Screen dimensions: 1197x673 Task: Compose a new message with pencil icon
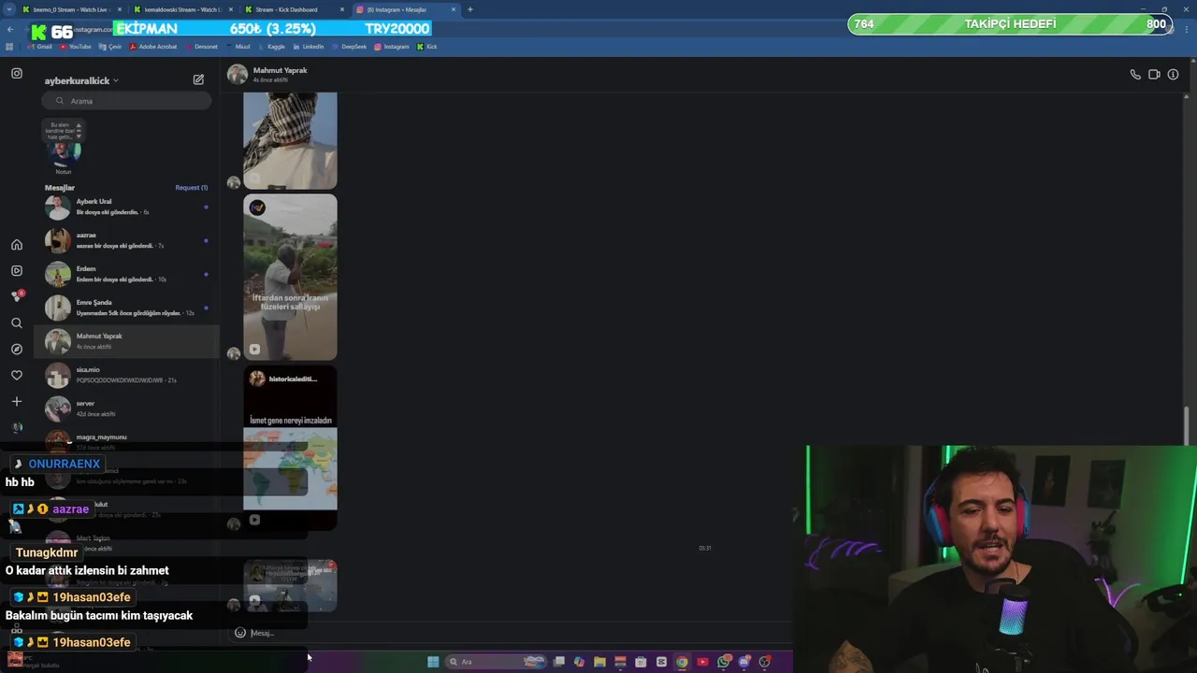pos(198,79)
